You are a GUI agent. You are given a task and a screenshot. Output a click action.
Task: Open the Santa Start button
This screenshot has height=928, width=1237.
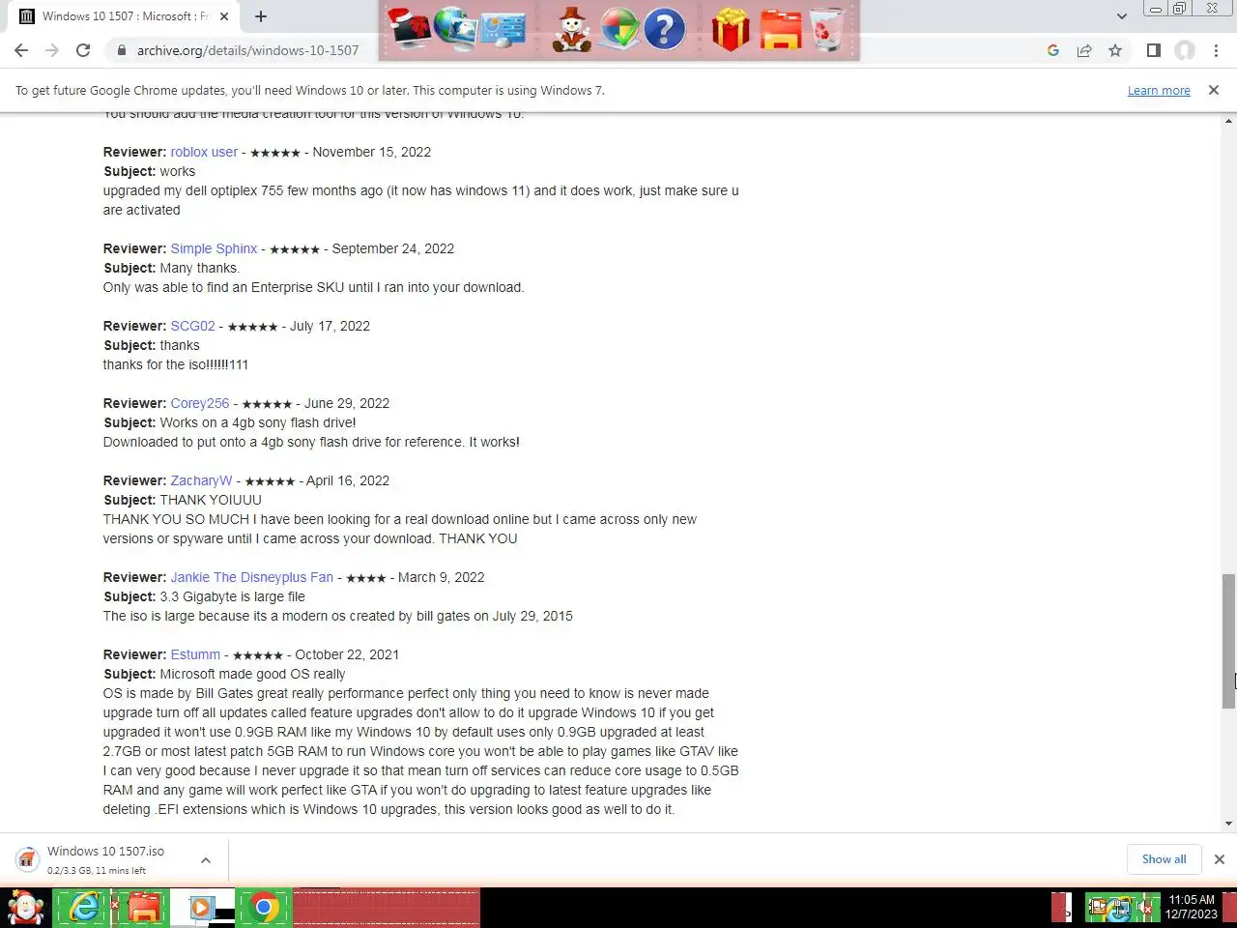pyautogui.click(x=25, y=908)
